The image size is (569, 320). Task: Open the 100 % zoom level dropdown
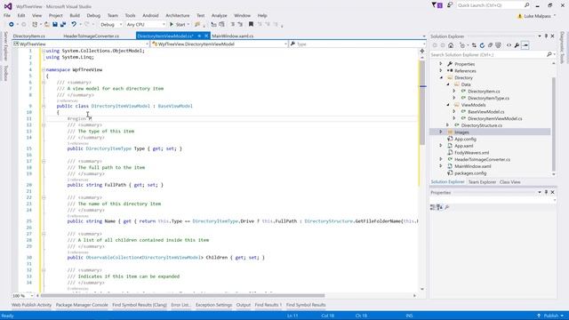click(23, 296)
